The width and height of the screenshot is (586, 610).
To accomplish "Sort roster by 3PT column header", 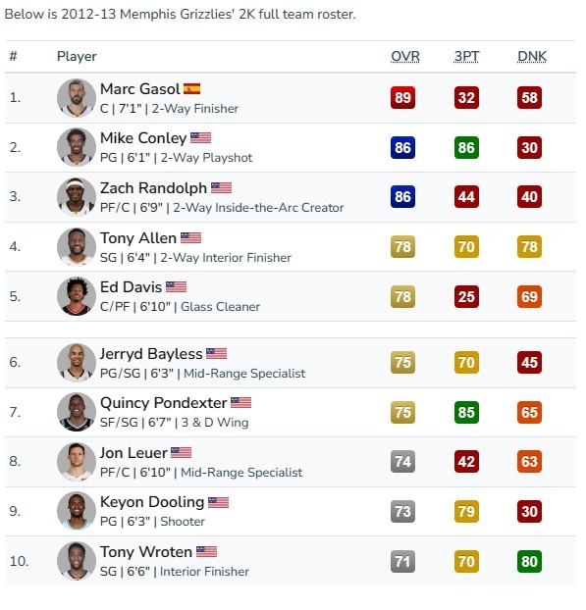I will (466, 57).
